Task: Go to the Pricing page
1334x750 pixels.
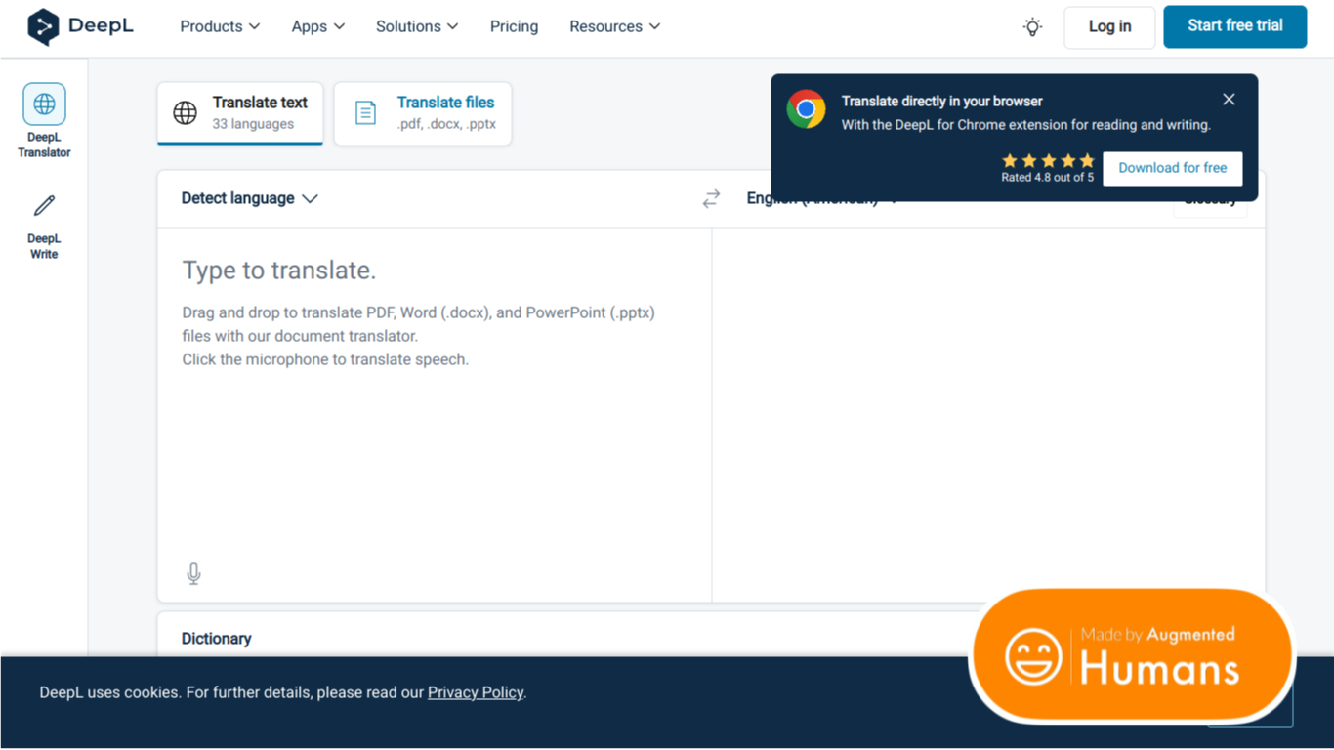Action: coord(514,26)
